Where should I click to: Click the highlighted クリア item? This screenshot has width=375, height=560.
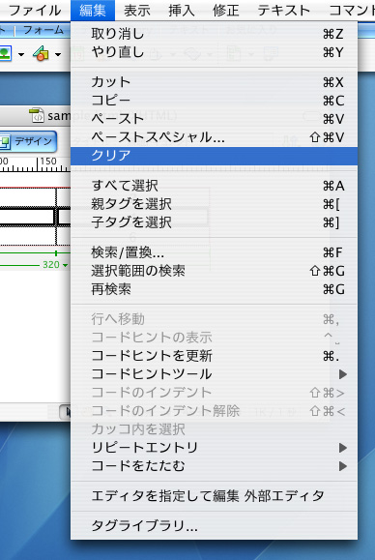(x=215, y=156)
